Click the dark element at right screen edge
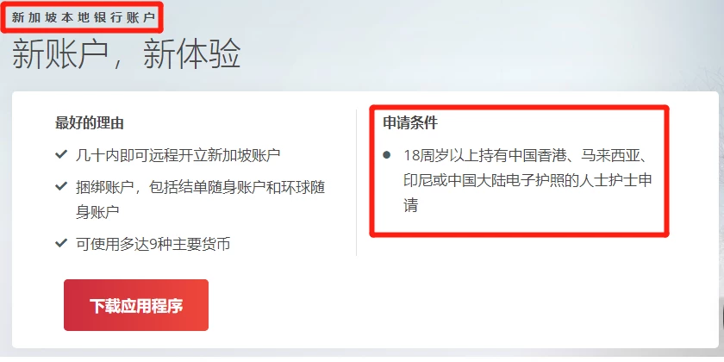 point(721,315)
